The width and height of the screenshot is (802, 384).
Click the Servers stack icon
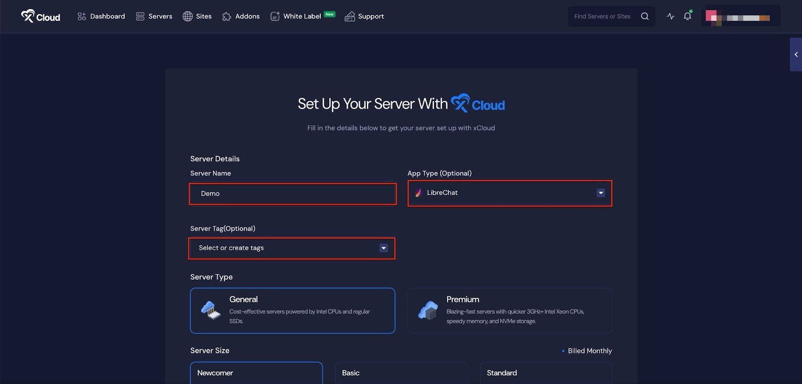140,17
